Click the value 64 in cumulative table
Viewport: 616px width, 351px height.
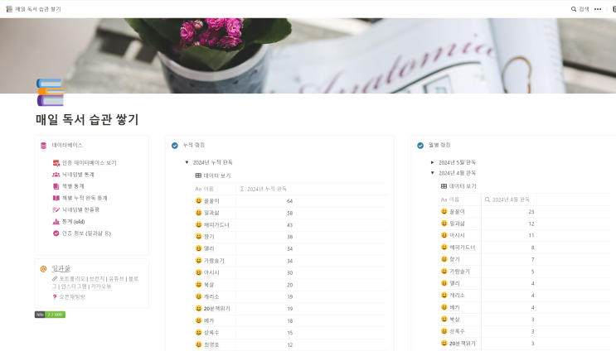(289, 201)
